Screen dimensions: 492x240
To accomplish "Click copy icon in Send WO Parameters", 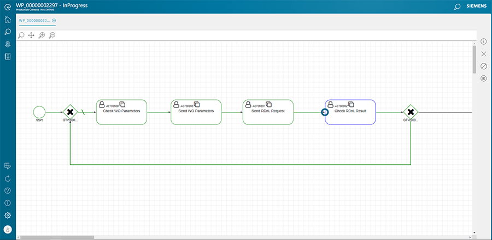I will tap(197, 104).
